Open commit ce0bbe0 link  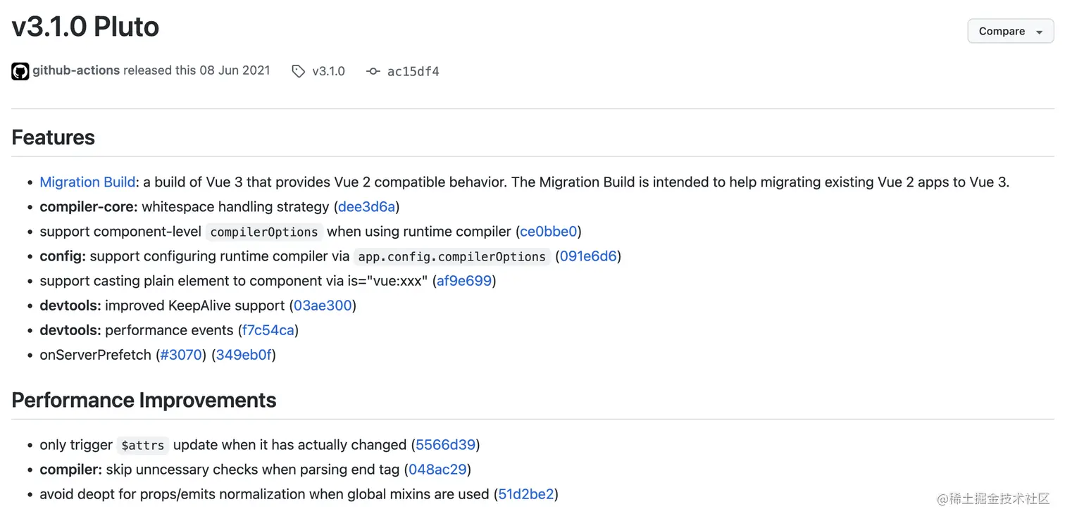(549, 232)
